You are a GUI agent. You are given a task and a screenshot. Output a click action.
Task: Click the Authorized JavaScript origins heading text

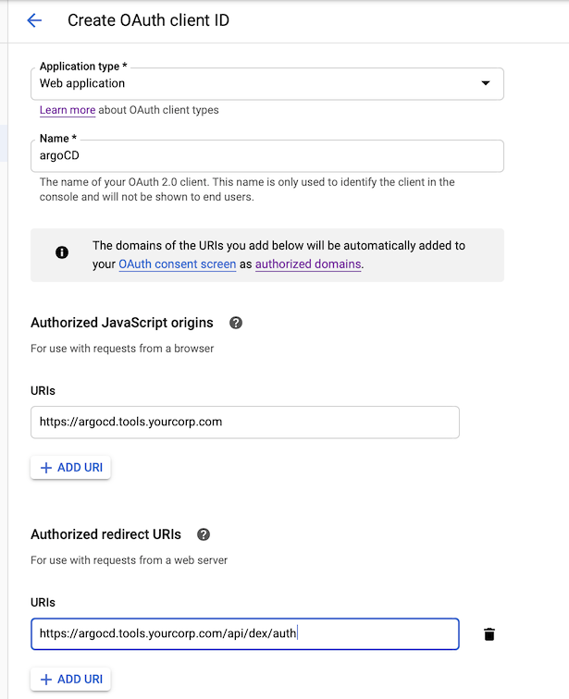(122, 323)
